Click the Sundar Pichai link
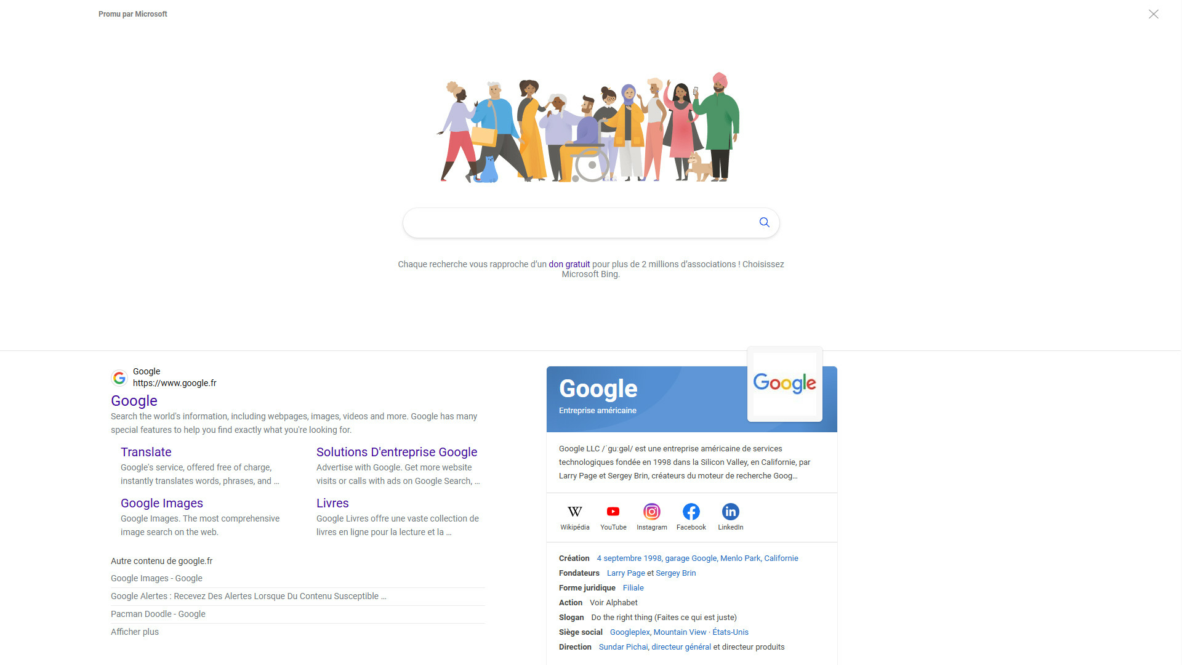The image size is (1182, 665). 623,647
